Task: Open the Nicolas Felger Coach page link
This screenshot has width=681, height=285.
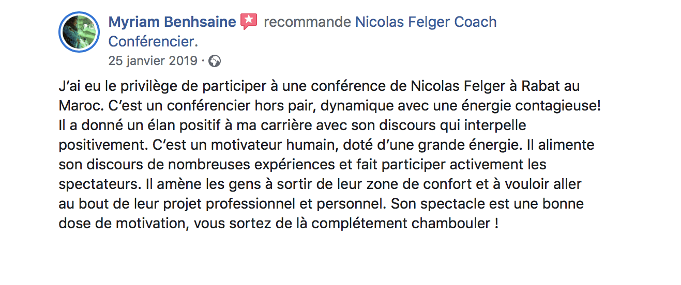Action: pyautogui.click(x=426, y=22)
